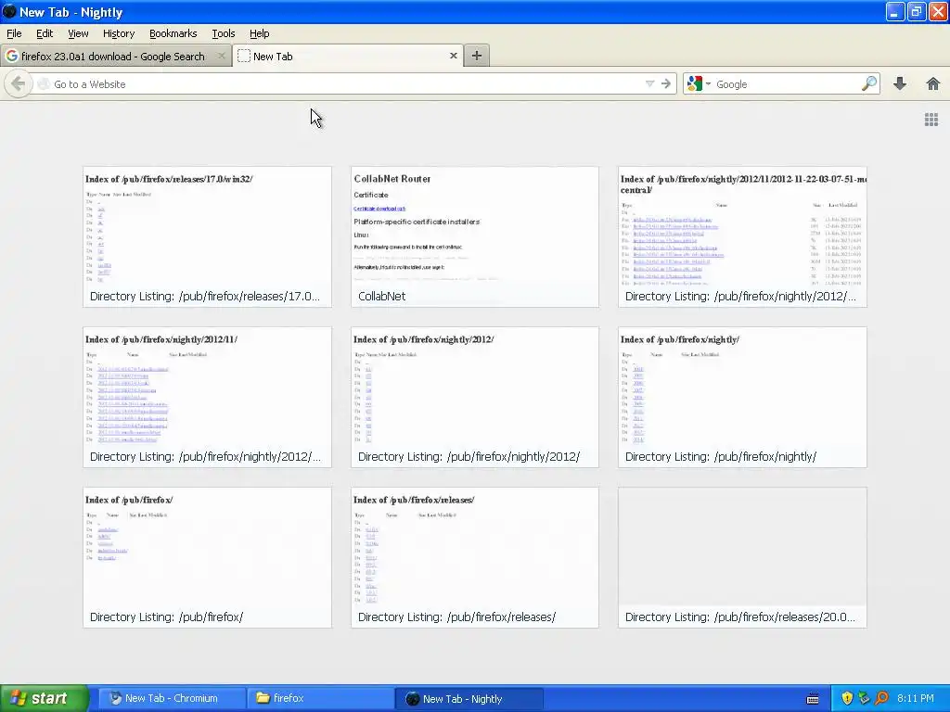
Task: Close the firefox 23.0a1 download tab
Action: (x=221, y=56)
